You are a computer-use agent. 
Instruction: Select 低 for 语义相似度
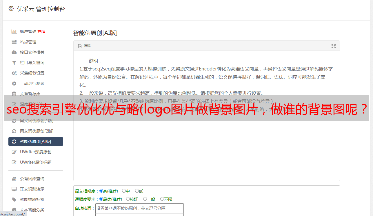point(137,191)
